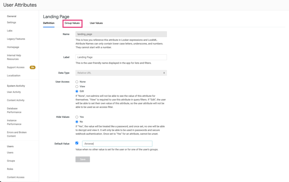Select Edit radio for User Access
289x182 pixels.
pyautogui.click(x=77, y=91)
